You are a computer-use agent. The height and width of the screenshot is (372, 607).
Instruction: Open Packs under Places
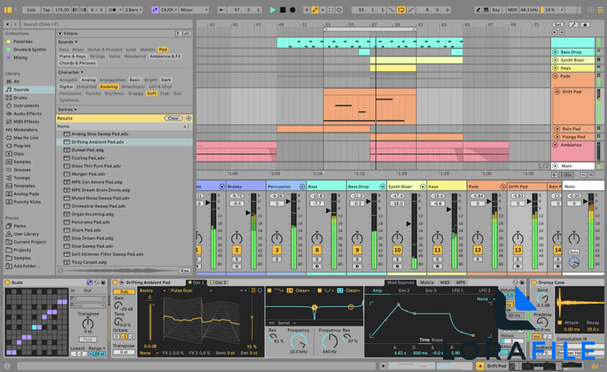coord(20,226)
